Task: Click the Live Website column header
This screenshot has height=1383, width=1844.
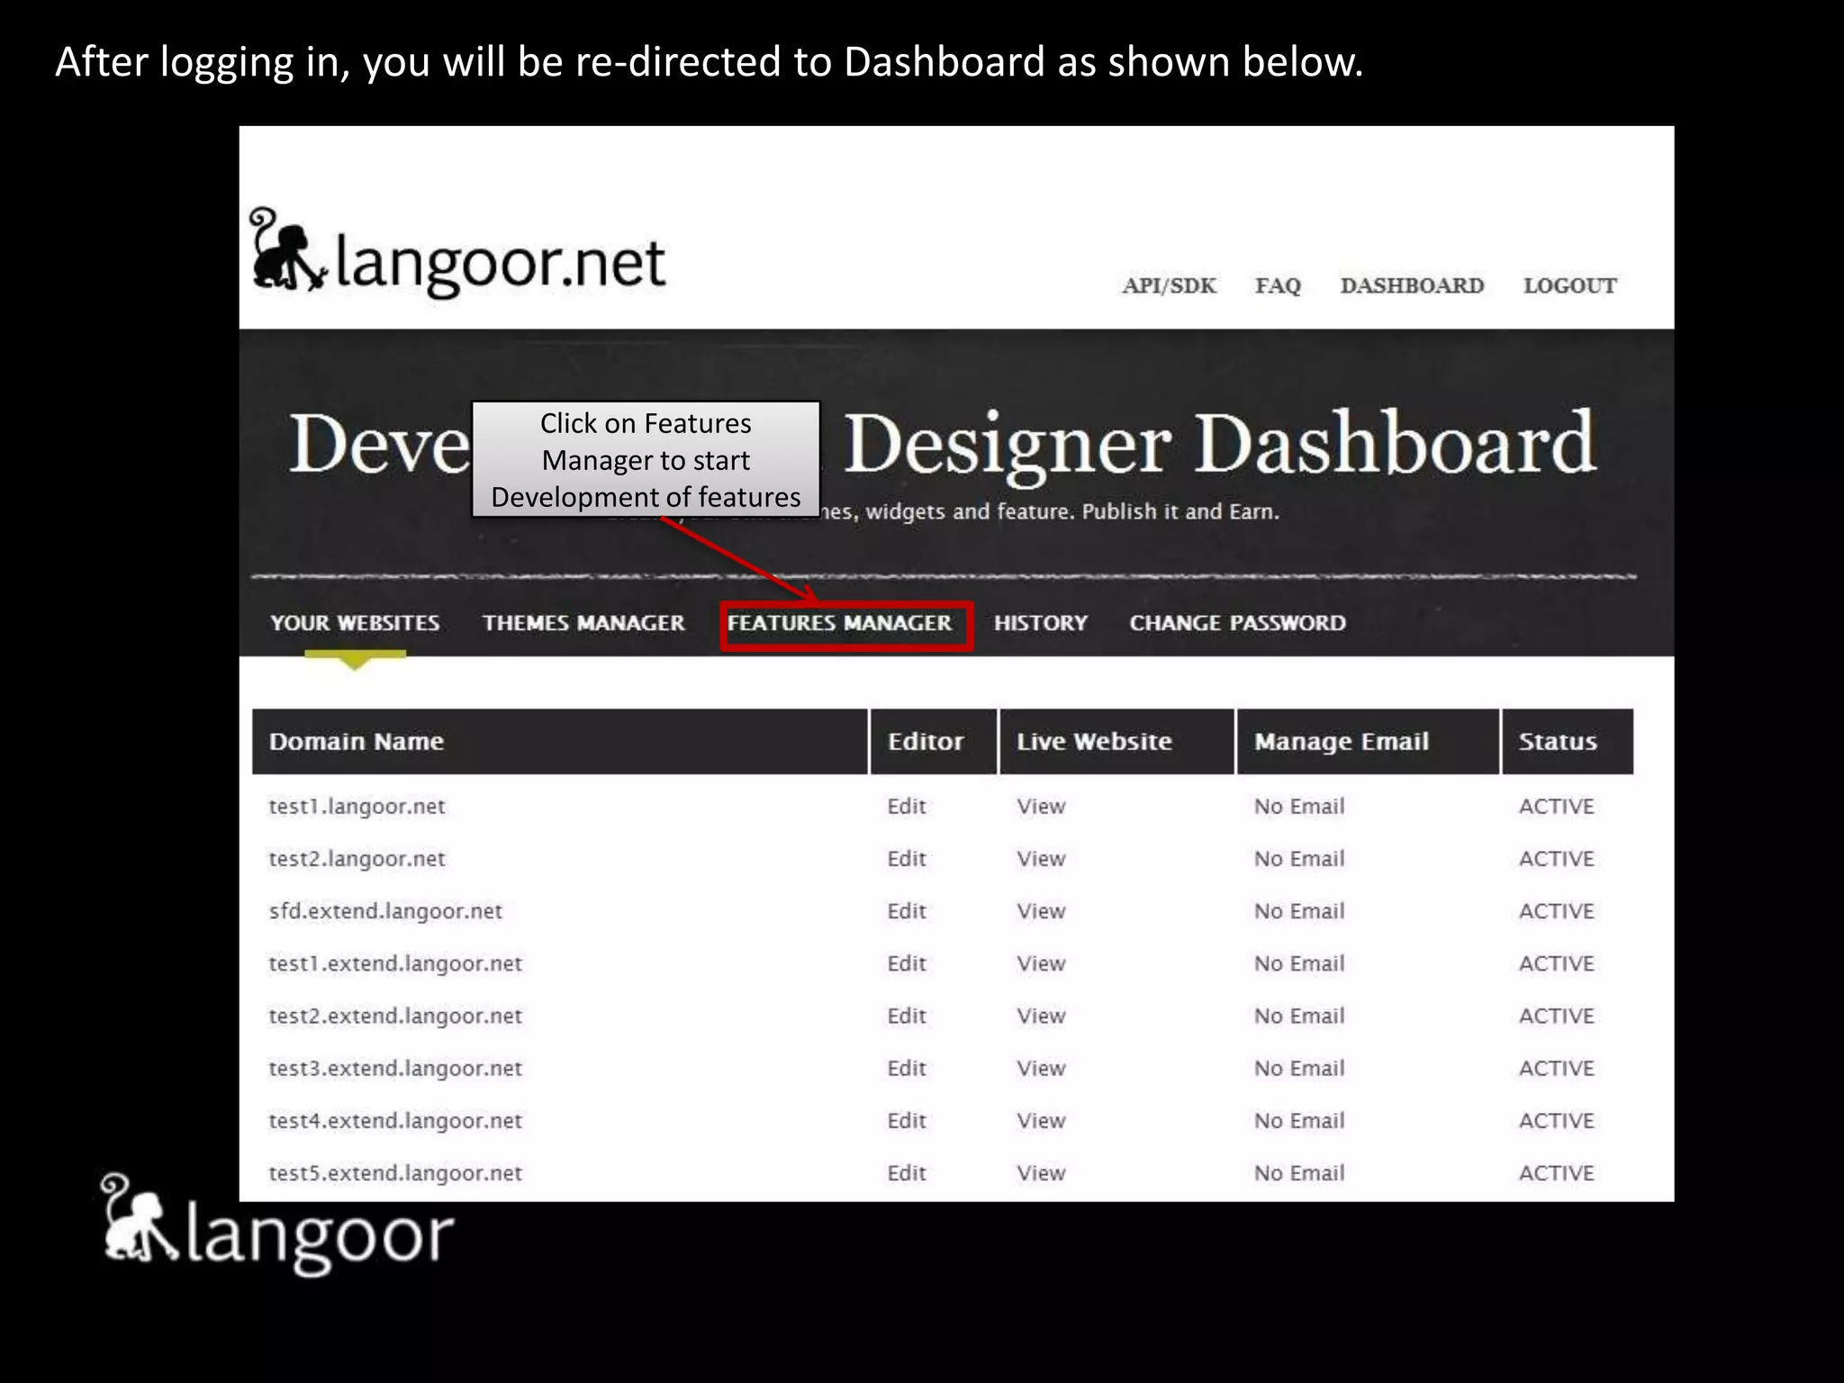Action: tap(1116, 741)
